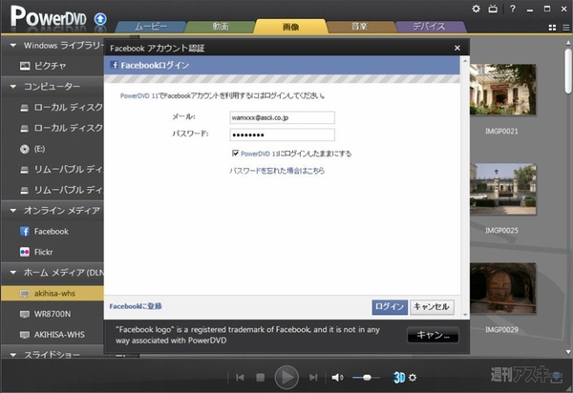Open the second リムーバブル ディスク drive
The width and height of the screenshot is (573, 393).
(52, 190)
